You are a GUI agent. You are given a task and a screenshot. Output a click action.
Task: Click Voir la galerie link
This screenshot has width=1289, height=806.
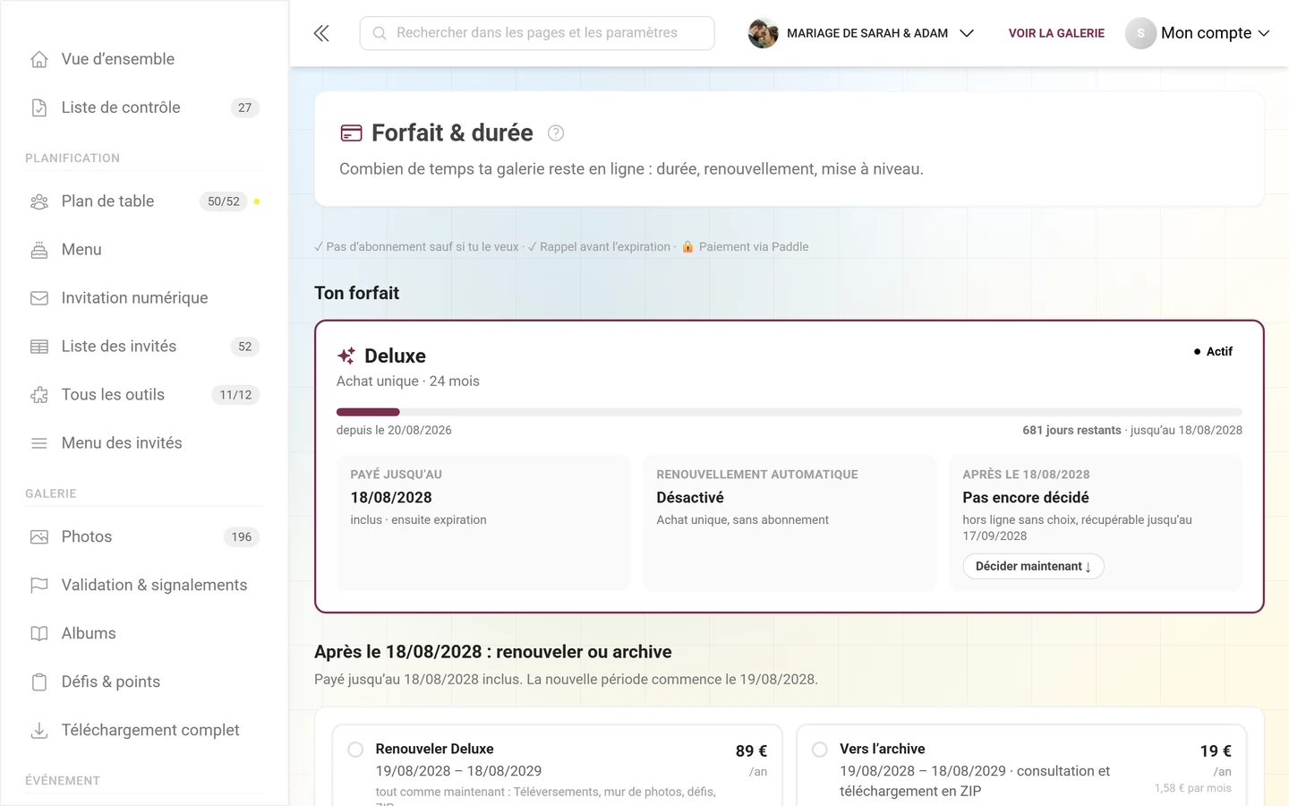click(1056, 33)
